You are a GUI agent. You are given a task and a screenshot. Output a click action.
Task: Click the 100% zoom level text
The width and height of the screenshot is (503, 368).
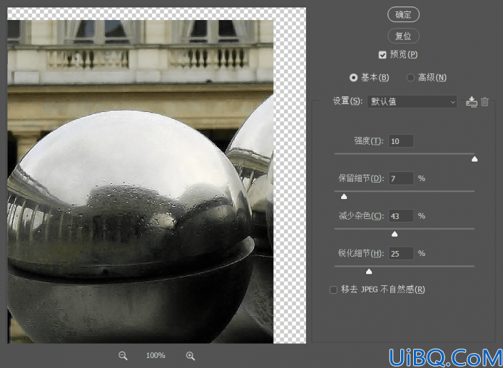click(x=156, y=355)
